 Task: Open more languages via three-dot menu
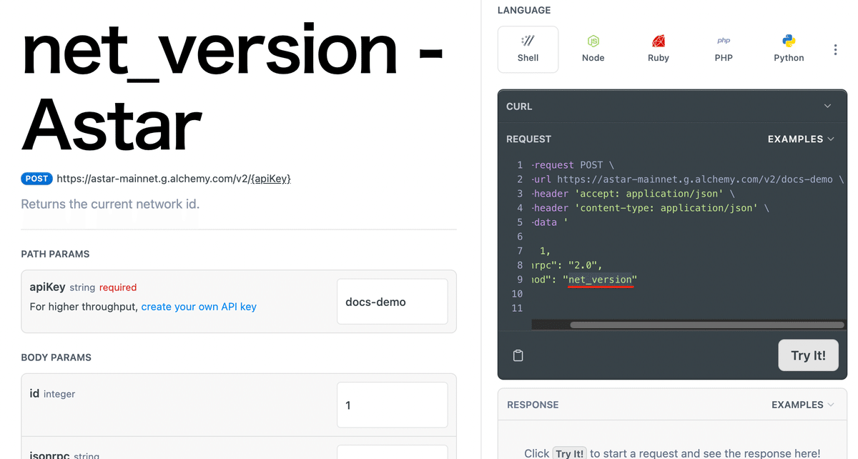point(836,50)
